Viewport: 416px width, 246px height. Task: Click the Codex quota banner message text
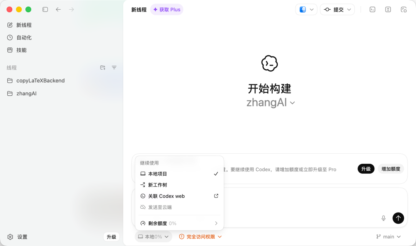(x=280, y=170)
